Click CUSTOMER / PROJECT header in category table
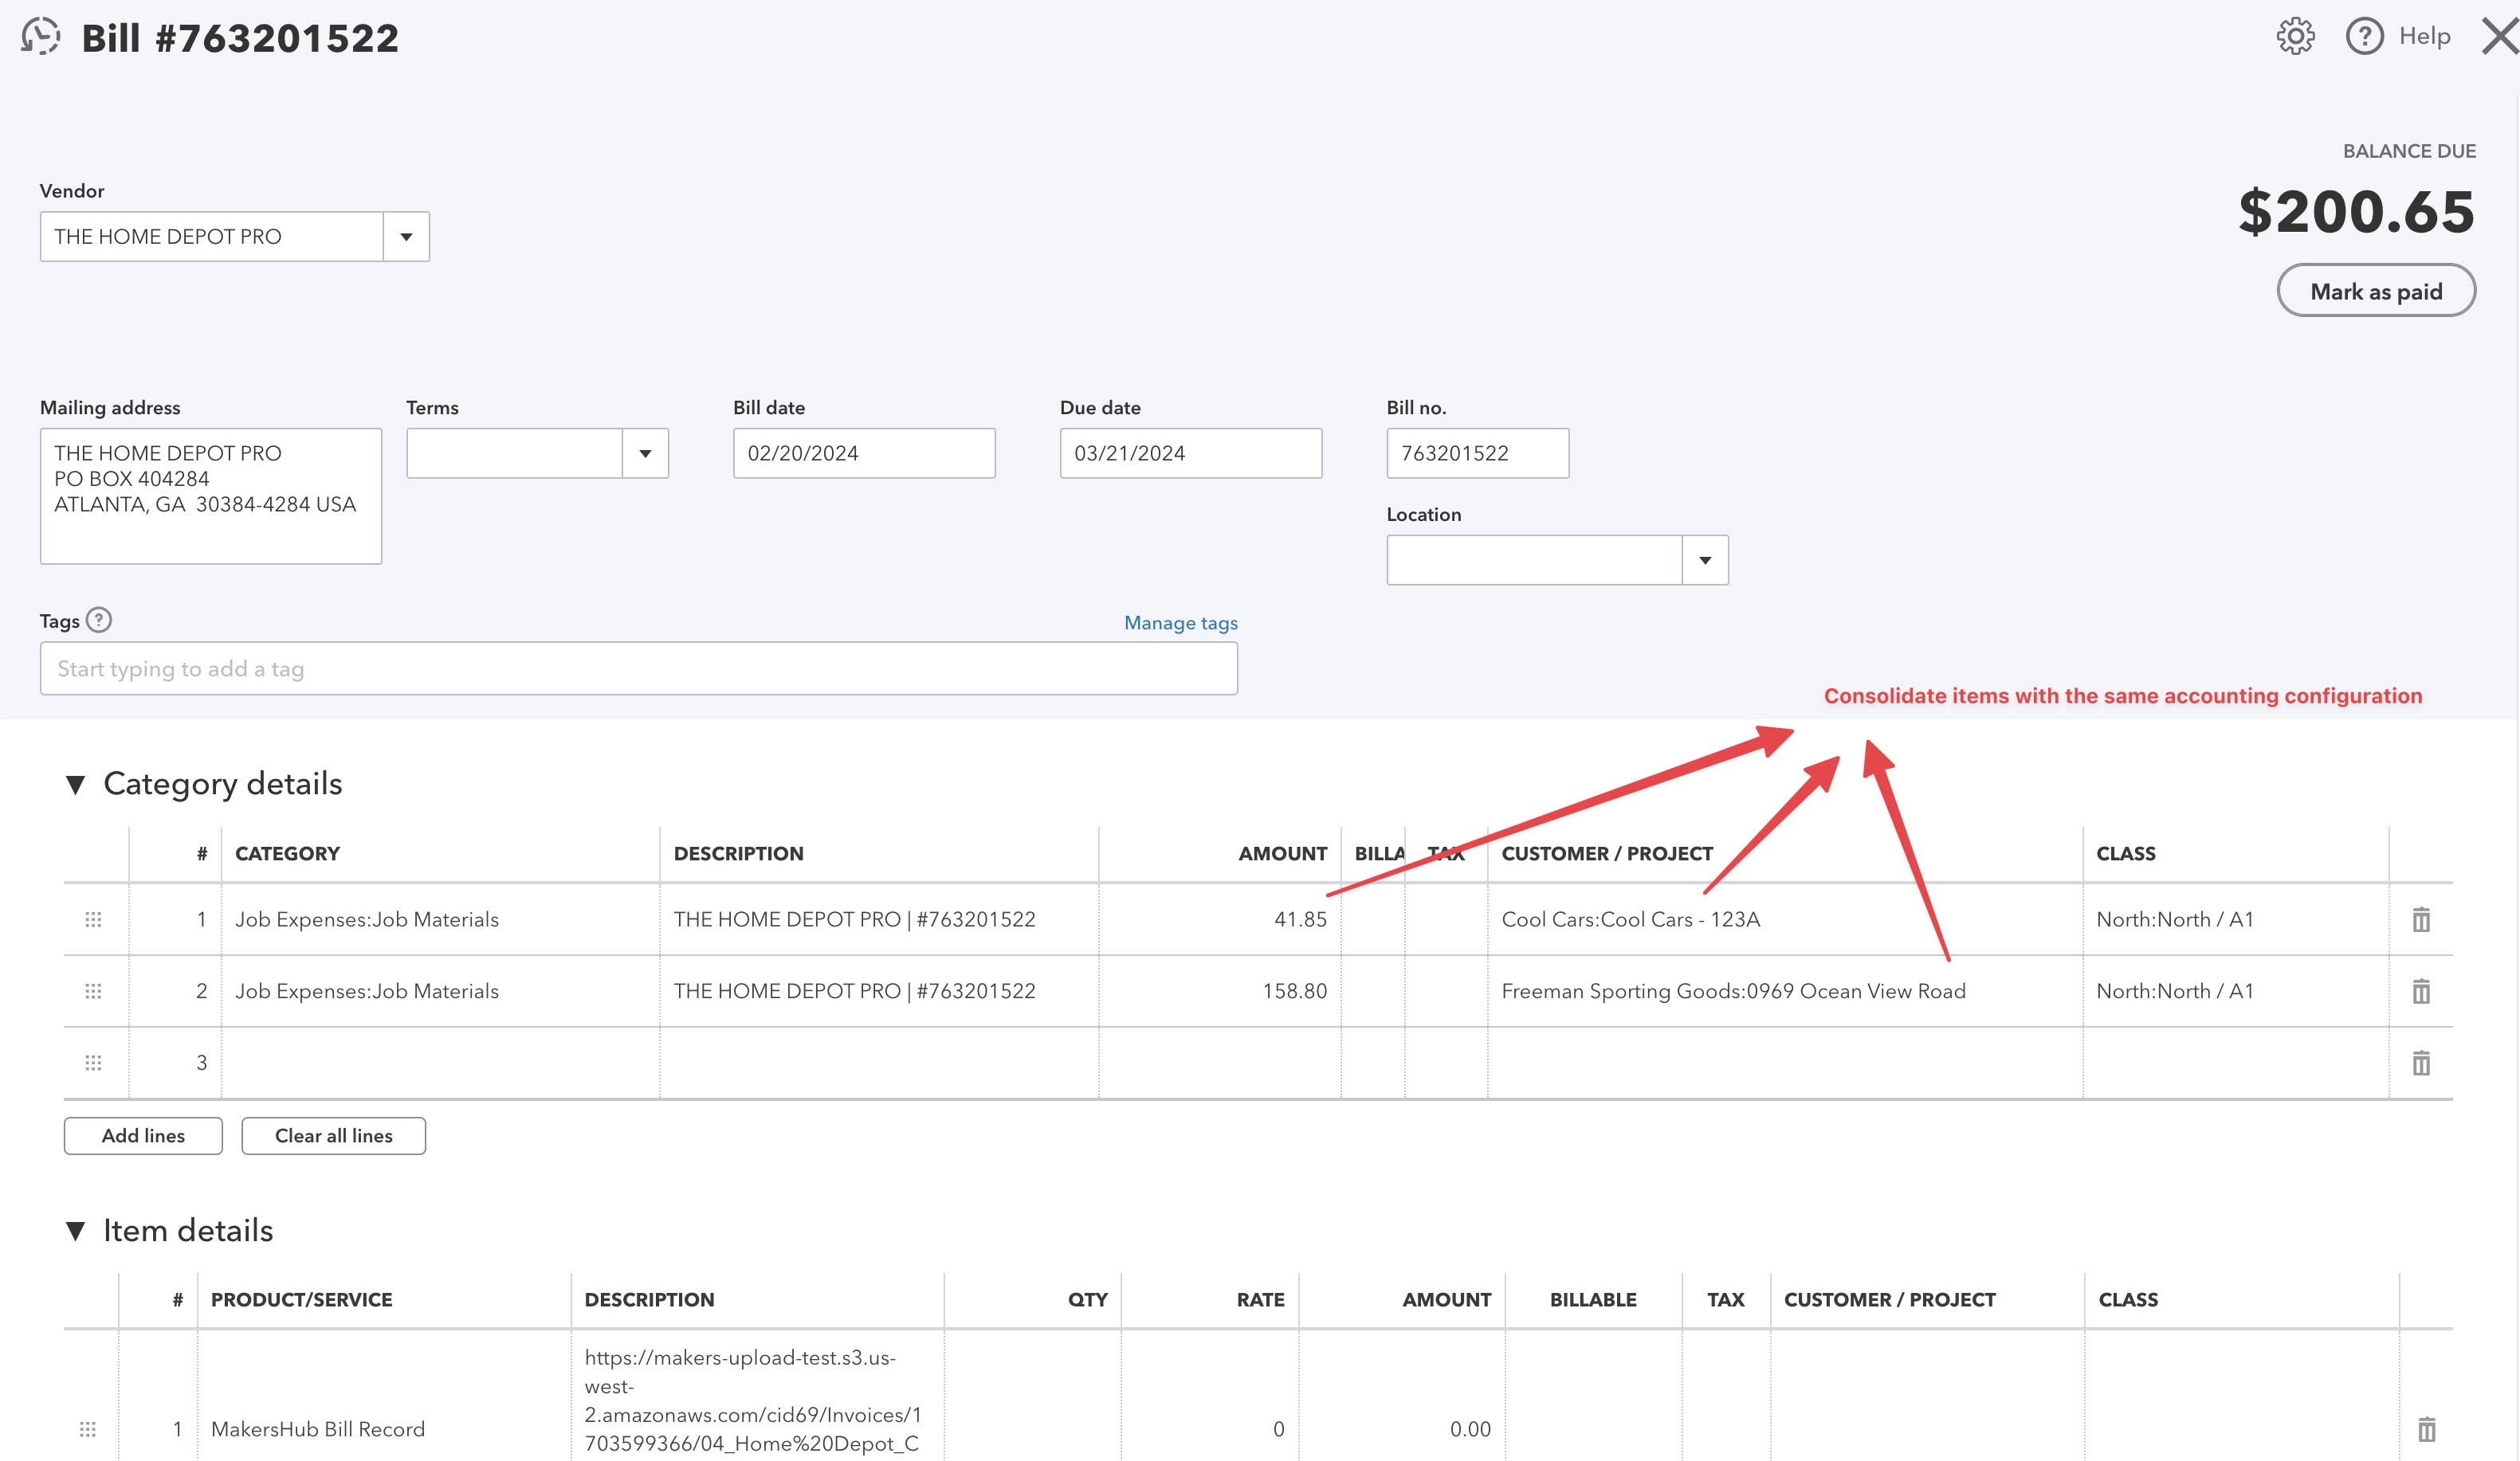The image size is (2520, 1461). [1607, 855]
